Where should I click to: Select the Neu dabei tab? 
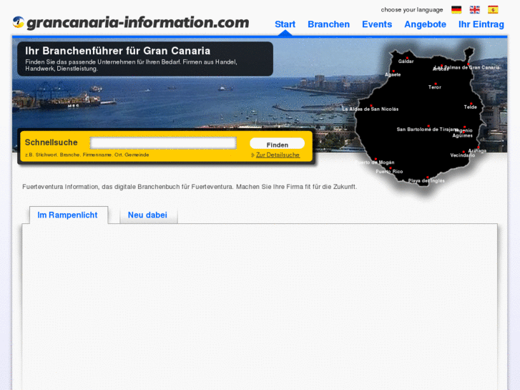coord(147,215)
